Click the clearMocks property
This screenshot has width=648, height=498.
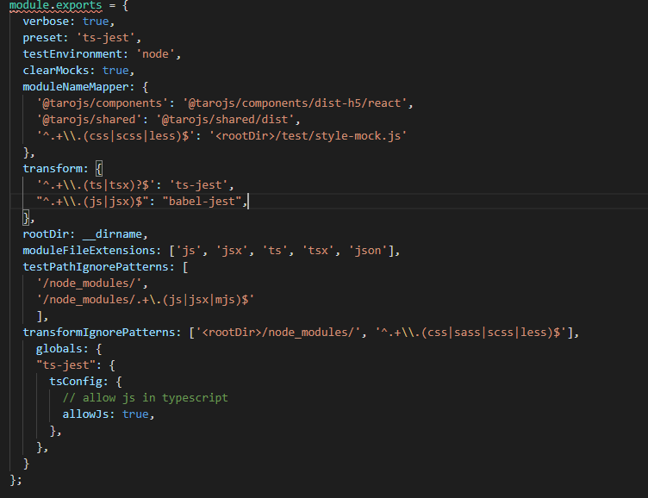[x=56, y=71]
